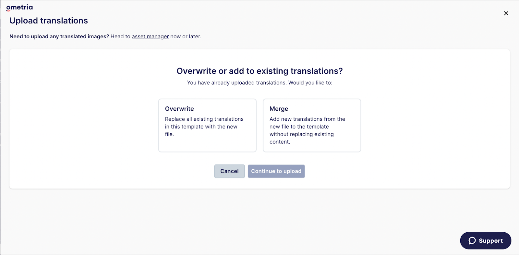Click the Cancel button
The height and width of the screenshot is (255, 519).
(229, 171)
